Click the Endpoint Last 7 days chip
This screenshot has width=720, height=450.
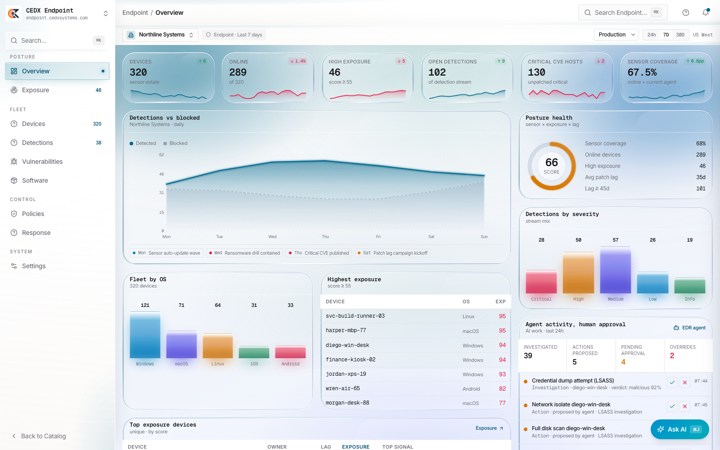(x=234, y=35)
